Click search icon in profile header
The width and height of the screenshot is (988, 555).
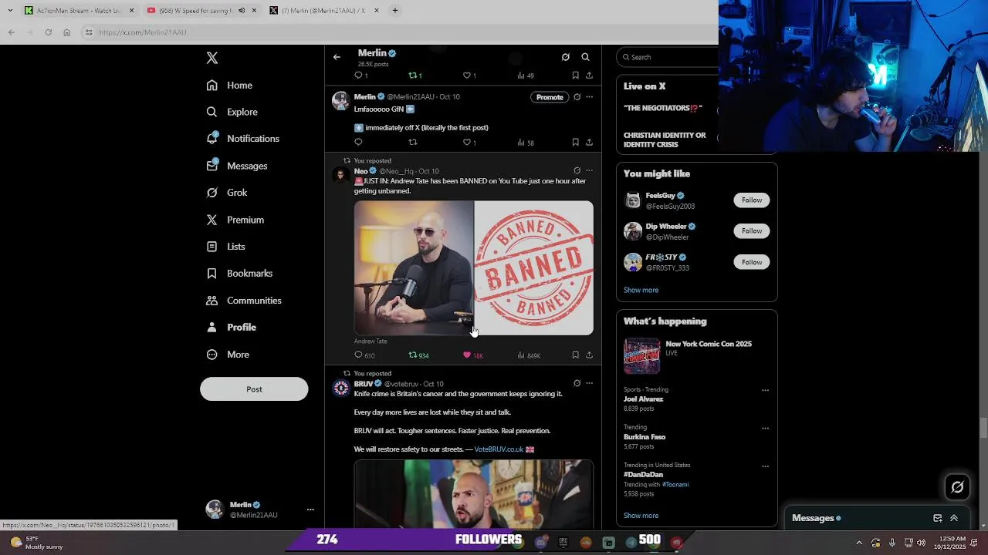tap(585, 57)
